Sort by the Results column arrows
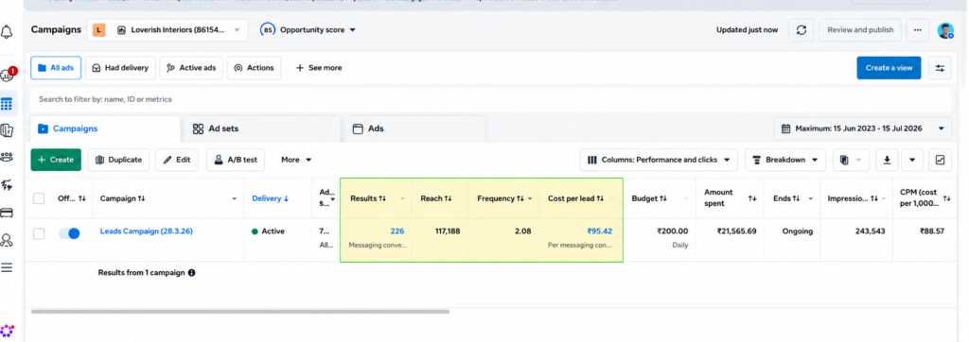Screen dimensions: 969x342 point(382,198)
